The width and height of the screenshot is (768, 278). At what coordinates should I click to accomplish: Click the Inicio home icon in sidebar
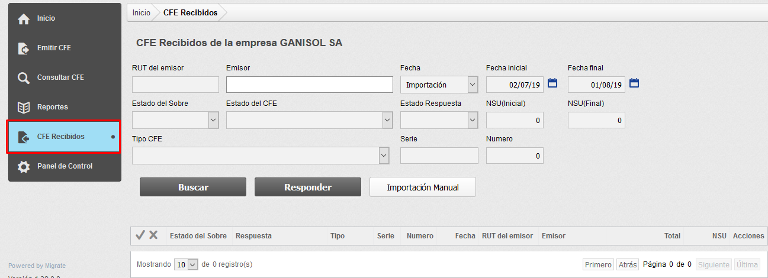[x=24, y=19]
